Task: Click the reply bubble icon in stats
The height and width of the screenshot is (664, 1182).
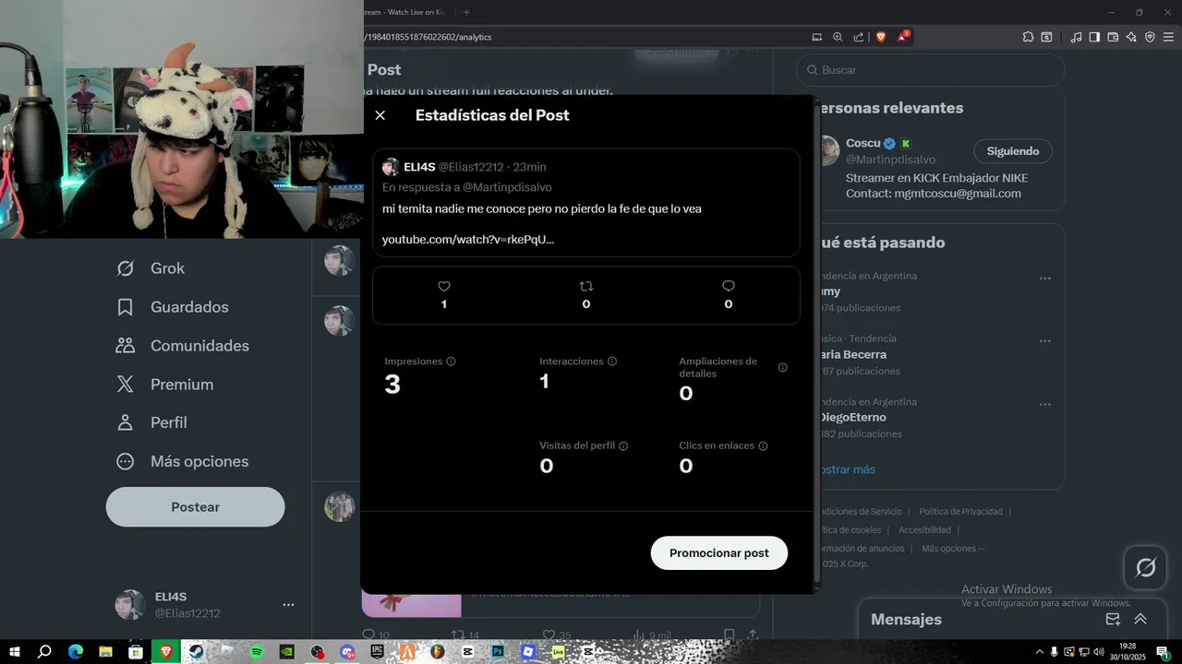Action: tap(729, 287)
